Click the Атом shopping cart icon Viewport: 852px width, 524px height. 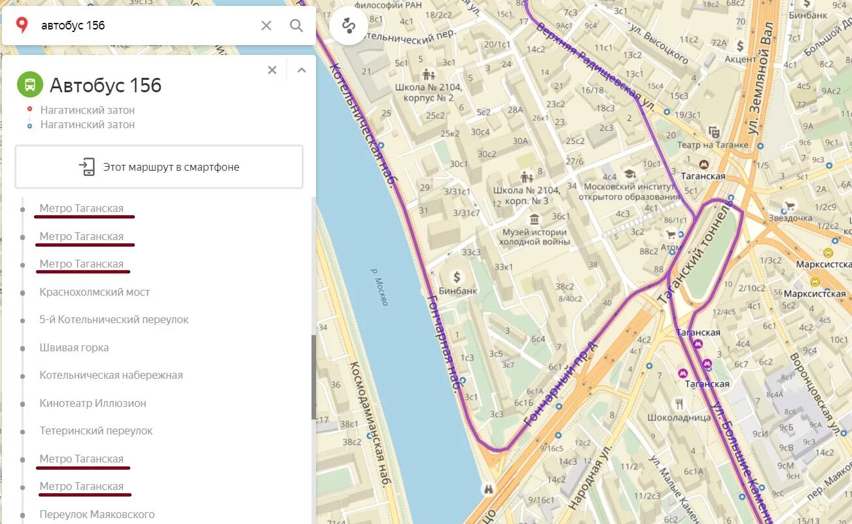(x=670, y=234)
